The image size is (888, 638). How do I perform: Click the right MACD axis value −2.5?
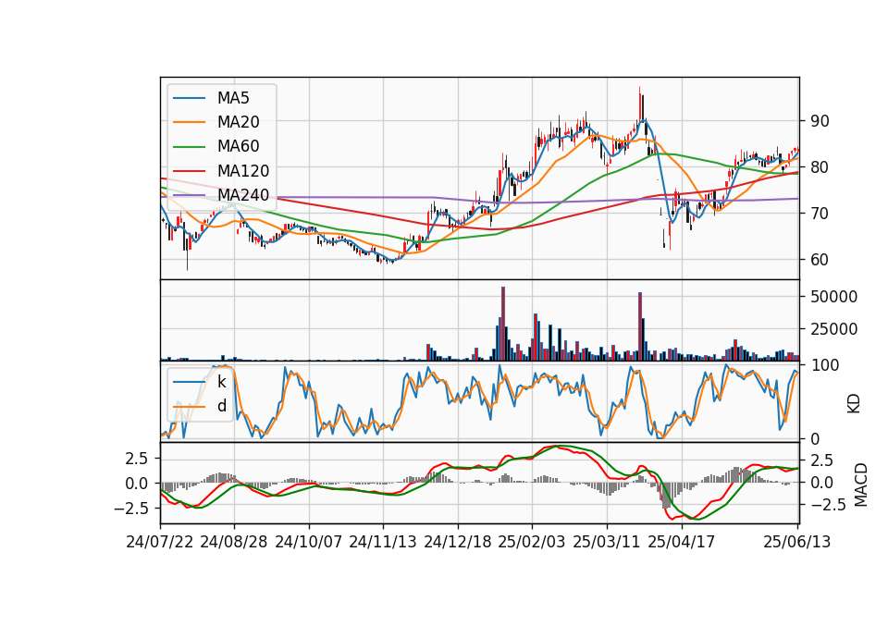coord(827,505)
